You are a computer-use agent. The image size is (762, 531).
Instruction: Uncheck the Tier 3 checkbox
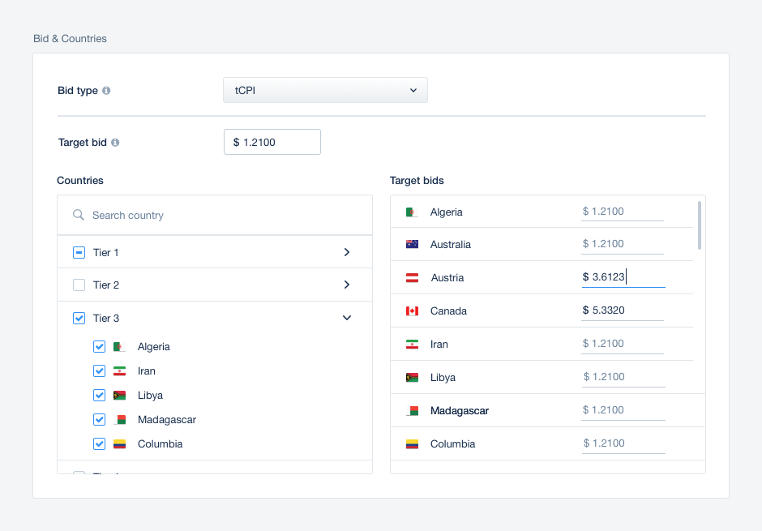pyautogui.click(x=79, y=319)
